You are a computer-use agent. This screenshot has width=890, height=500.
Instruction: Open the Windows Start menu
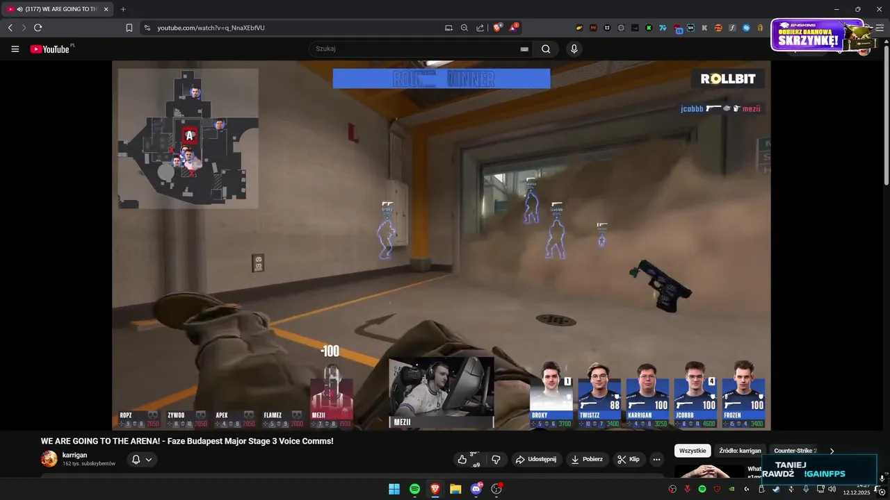pyautogui.click(x=394, y=489)
